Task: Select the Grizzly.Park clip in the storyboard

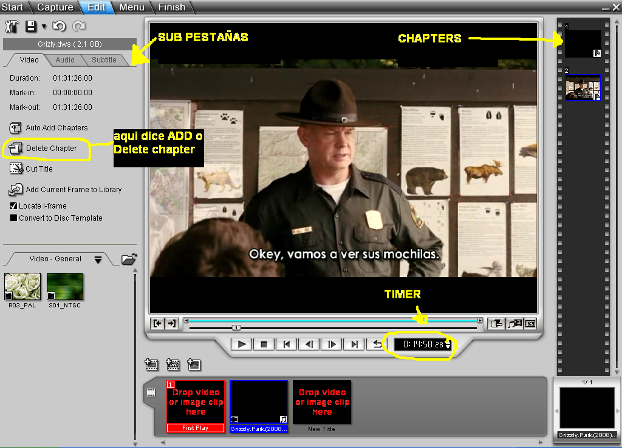Action: click(259, 406)
